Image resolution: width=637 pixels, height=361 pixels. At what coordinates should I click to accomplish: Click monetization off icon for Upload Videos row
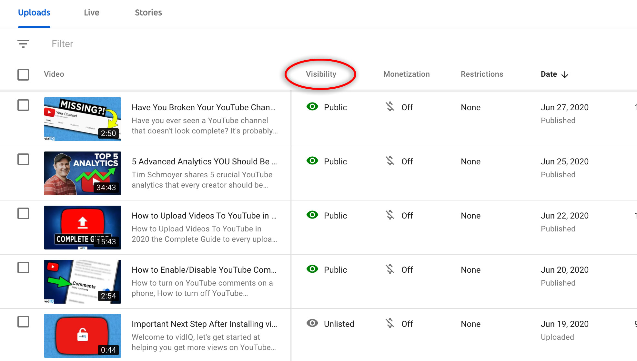pyautogui.click(x=390, y=215)
